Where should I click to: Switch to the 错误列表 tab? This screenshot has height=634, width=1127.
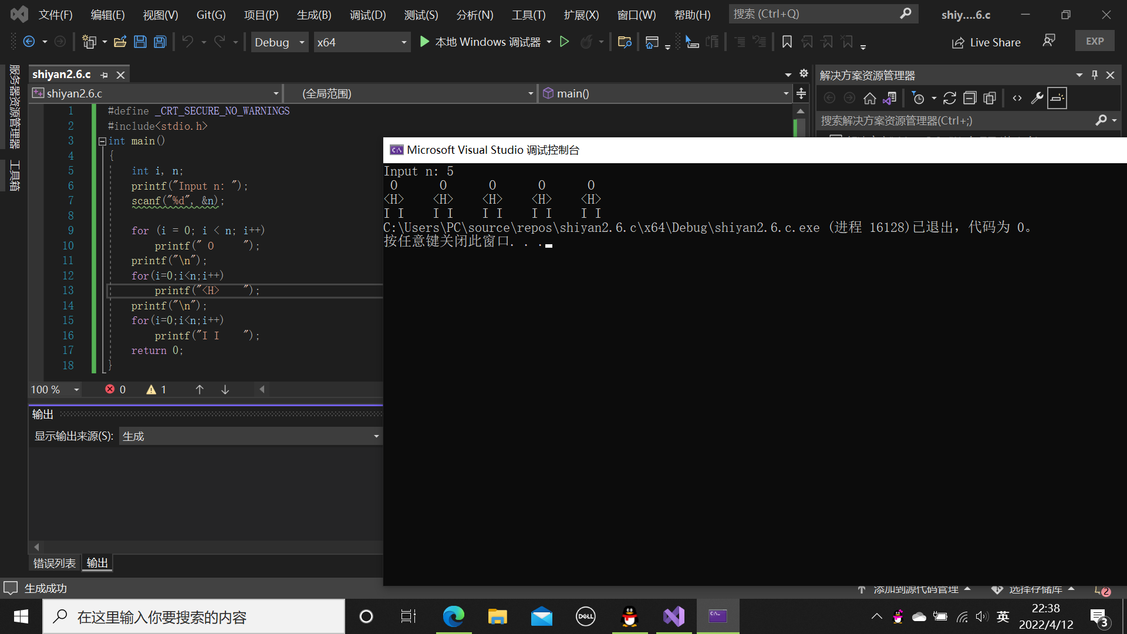54,563
